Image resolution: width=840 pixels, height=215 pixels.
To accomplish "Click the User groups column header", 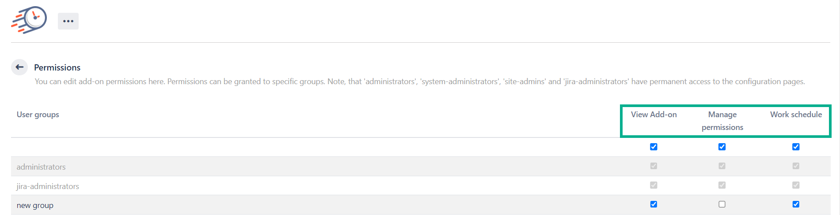I will [38, 115].
